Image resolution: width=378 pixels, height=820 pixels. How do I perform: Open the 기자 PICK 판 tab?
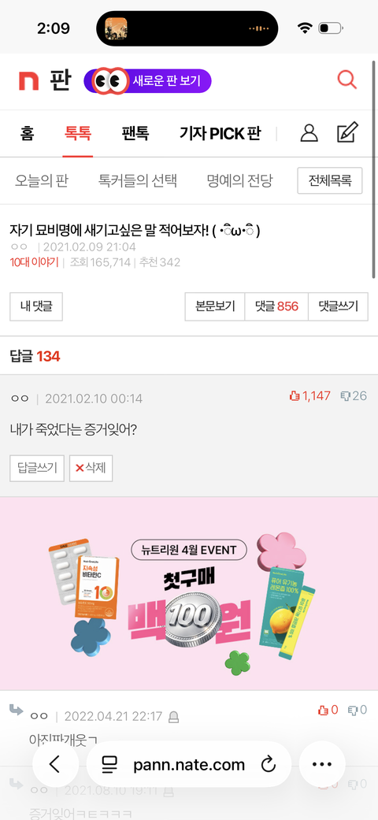pos(220,133)
